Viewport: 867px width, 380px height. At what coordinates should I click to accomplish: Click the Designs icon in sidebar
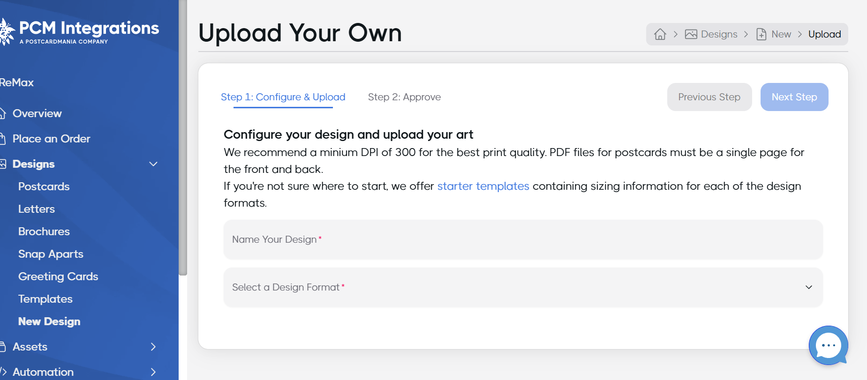pyautogui.click(x=3, y=164)
